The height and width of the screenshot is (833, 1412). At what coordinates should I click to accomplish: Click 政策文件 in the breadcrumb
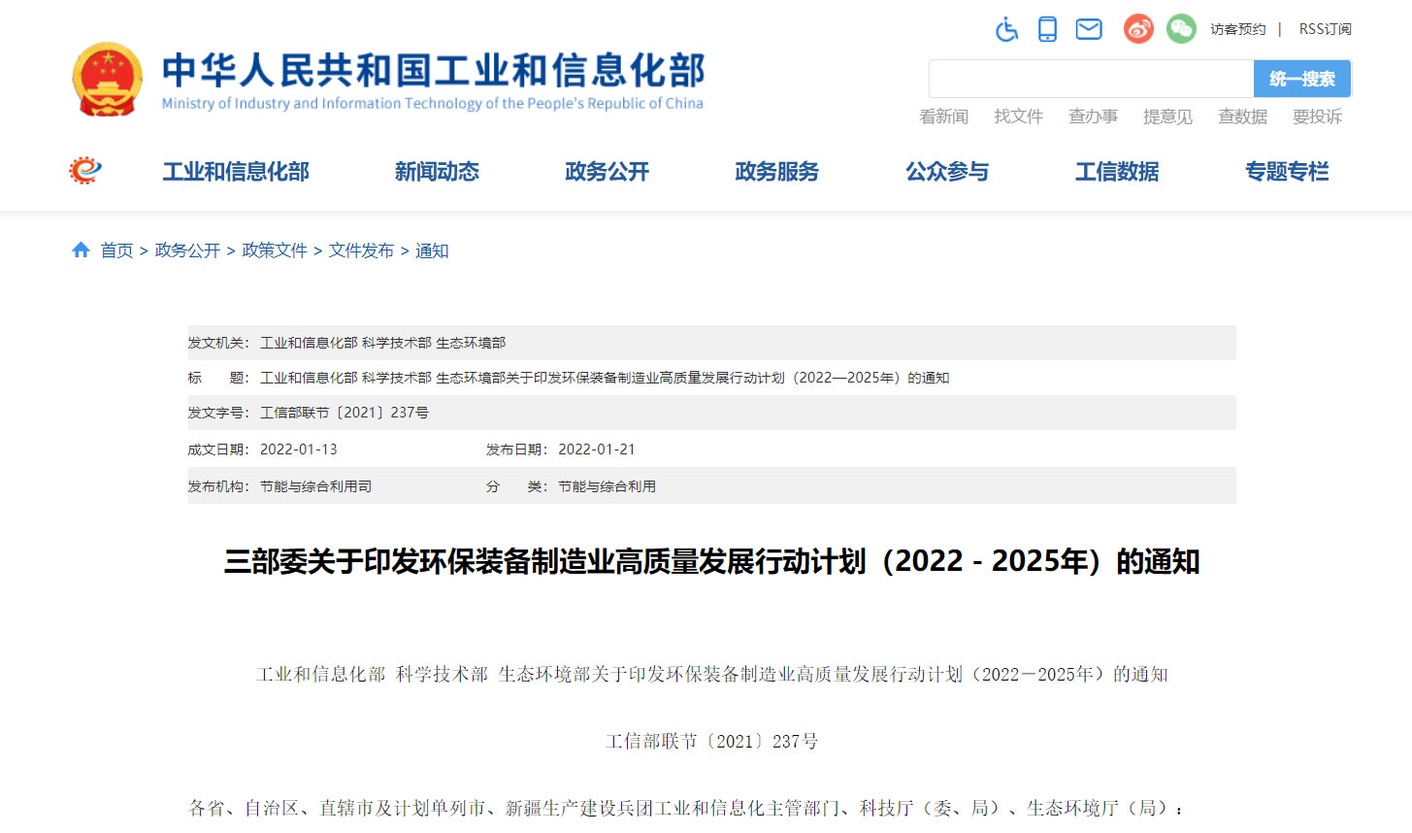pyautogui.click(x=275, y=250)
